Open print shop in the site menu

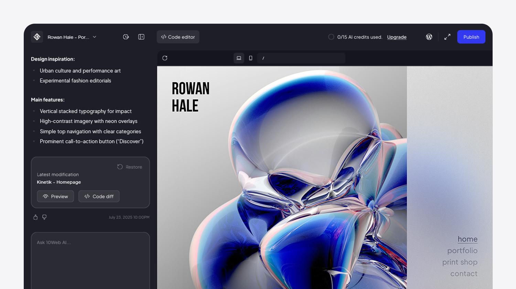click(460, 262)
